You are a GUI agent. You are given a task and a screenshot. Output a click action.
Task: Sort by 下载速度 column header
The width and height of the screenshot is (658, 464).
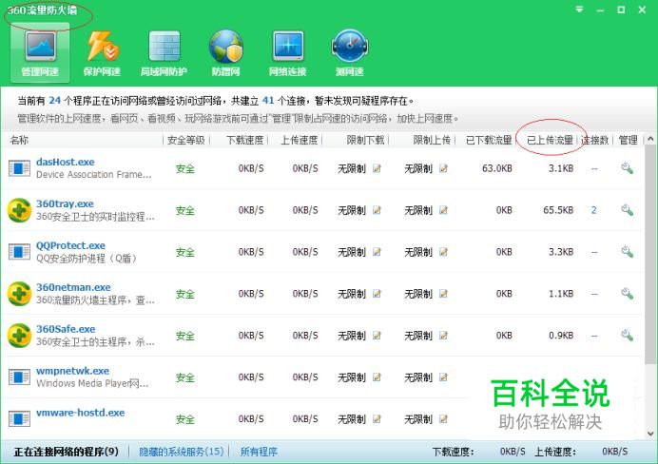[244, 140]
